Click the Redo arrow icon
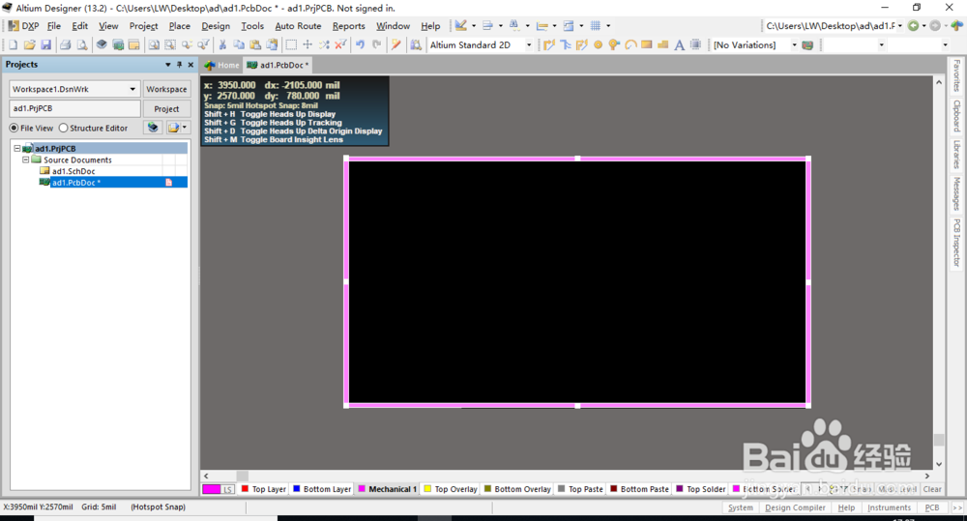967x521 pixels. pyautogui.click(x=376, y=45)
